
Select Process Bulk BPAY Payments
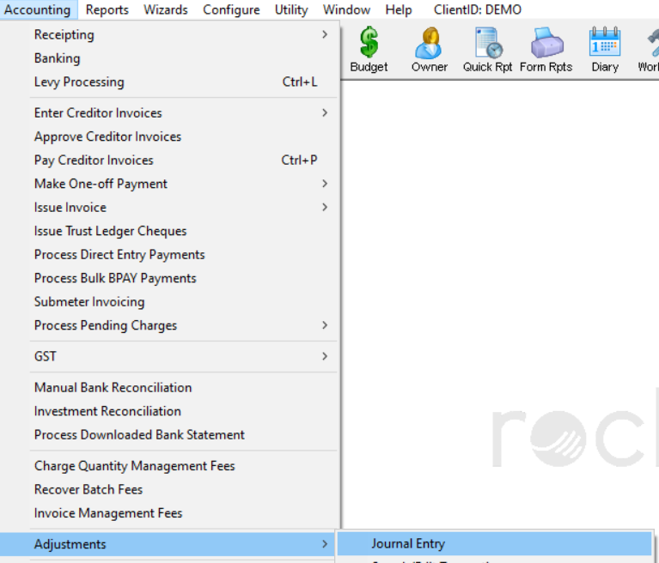(169, 277)
